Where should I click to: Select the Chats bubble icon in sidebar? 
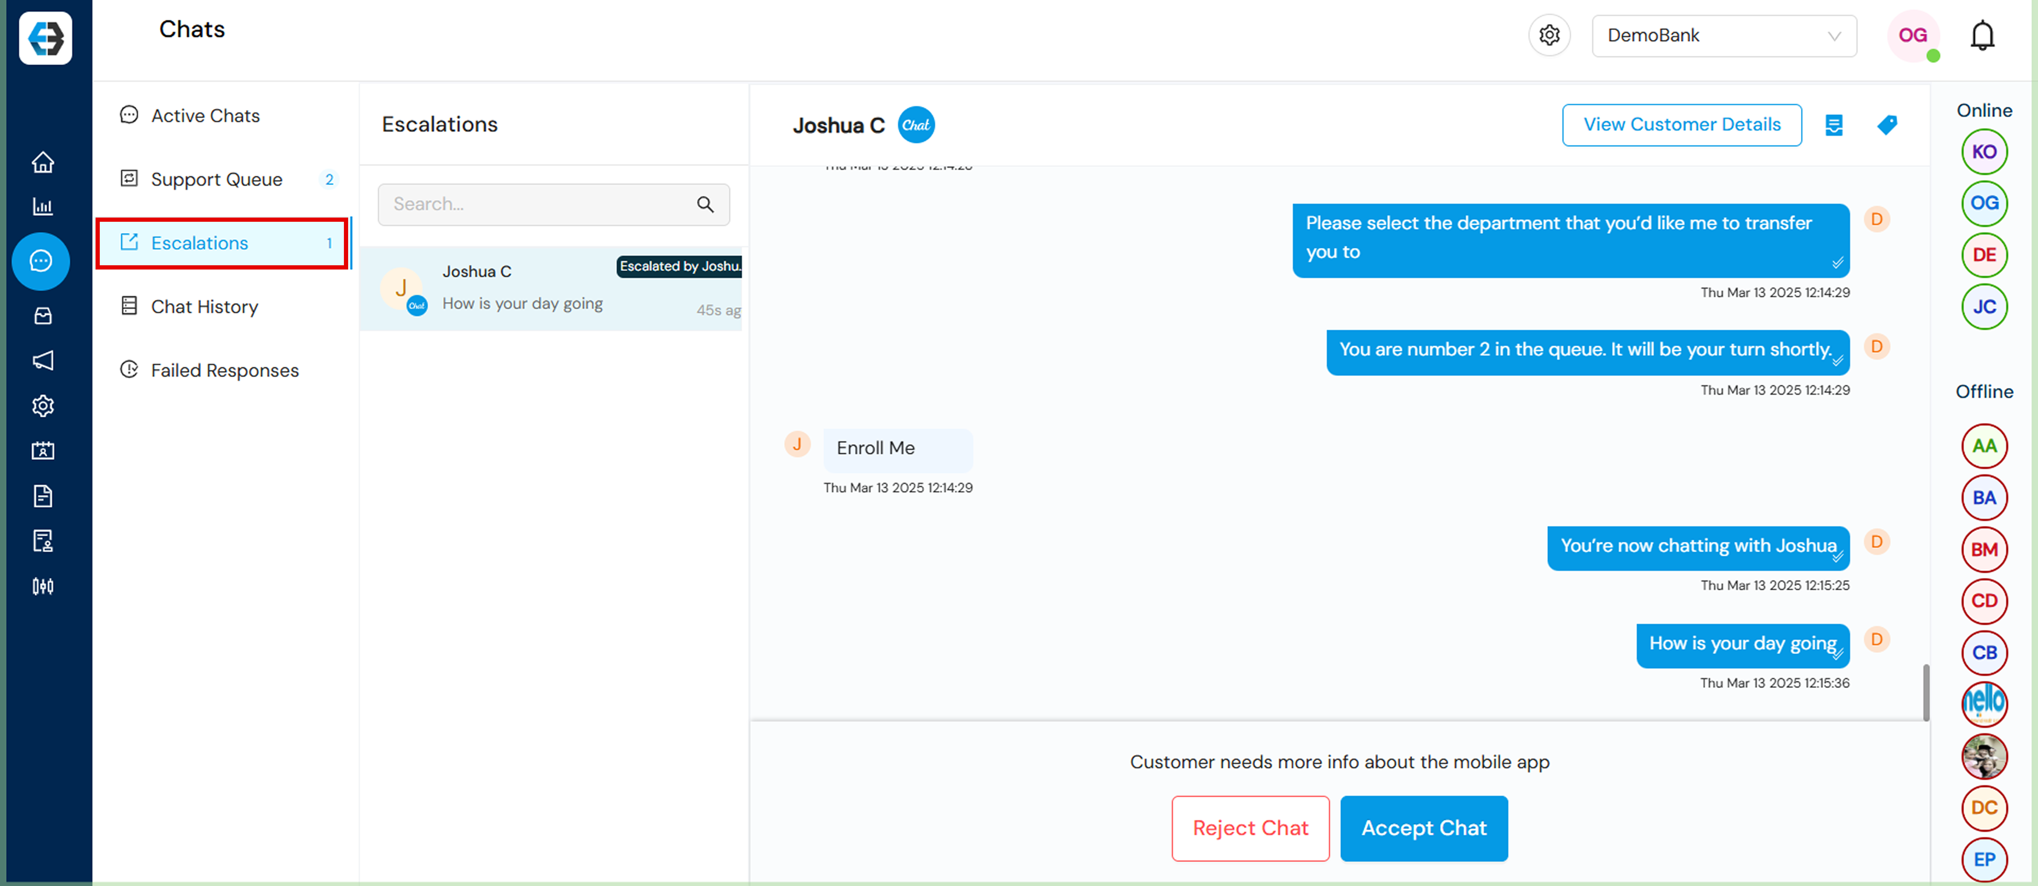click(41, 261)
